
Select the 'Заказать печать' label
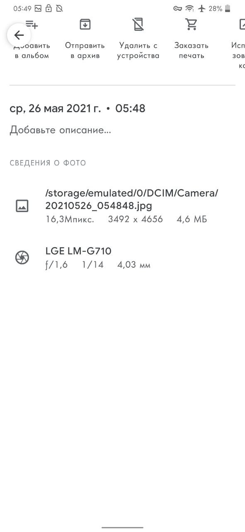(x=191, y=50)
